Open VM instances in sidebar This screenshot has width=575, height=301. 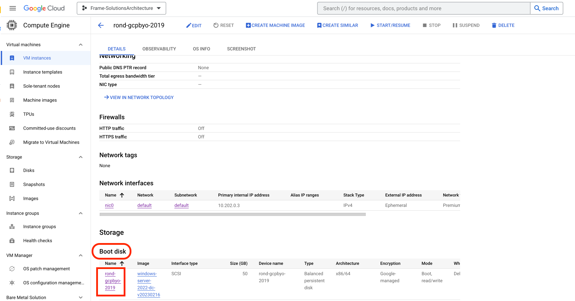46,58
